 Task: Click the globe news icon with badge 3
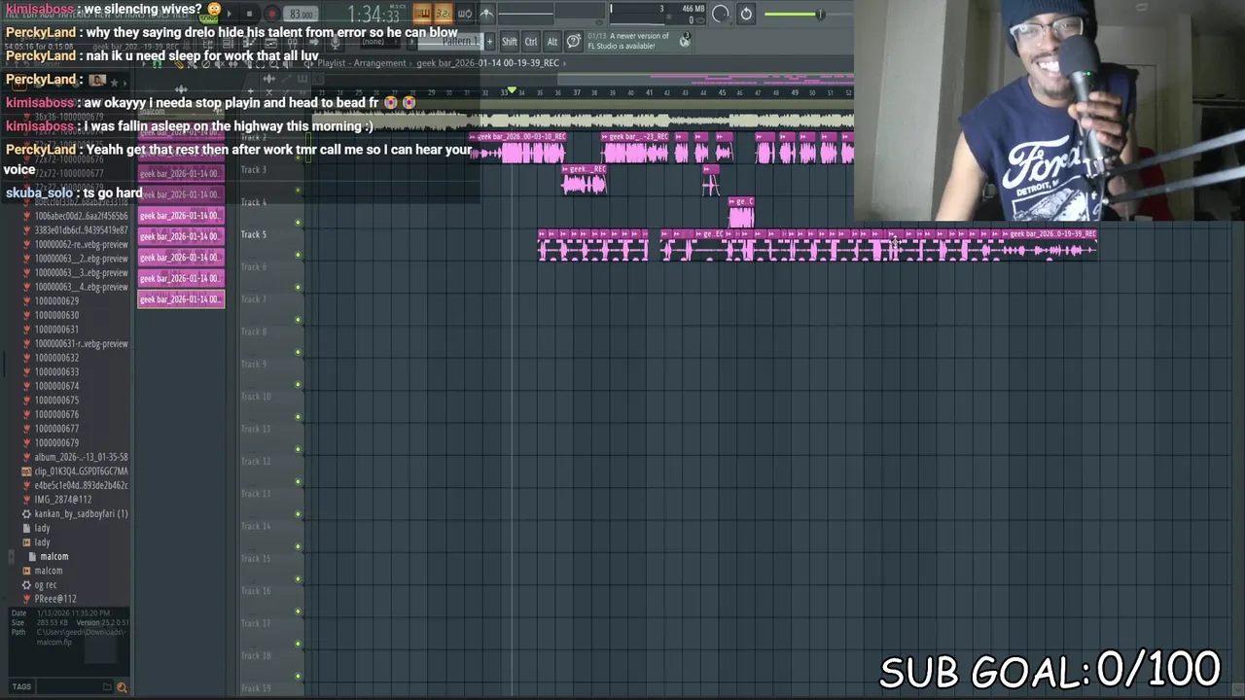685,40
